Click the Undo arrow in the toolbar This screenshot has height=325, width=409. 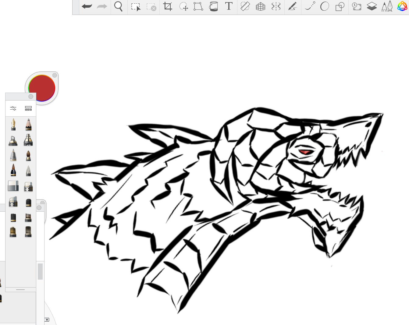tap(87, 6)
